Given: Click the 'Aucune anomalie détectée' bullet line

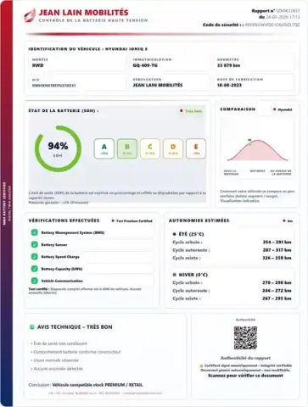Looking at the screenshot, I should pyautogui.click(x=57, y=369).
